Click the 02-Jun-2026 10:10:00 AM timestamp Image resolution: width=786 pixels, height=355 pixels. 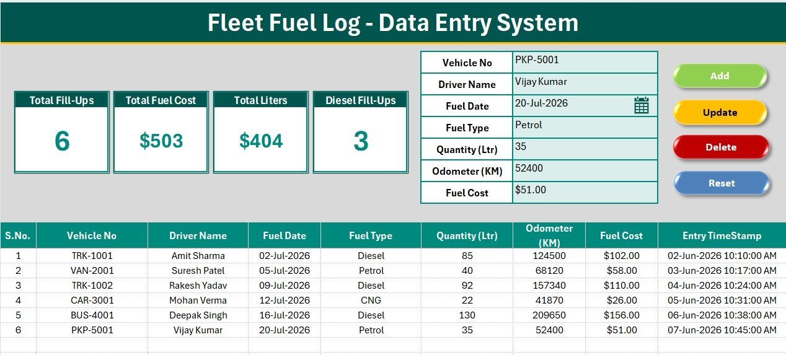[722, 255]
